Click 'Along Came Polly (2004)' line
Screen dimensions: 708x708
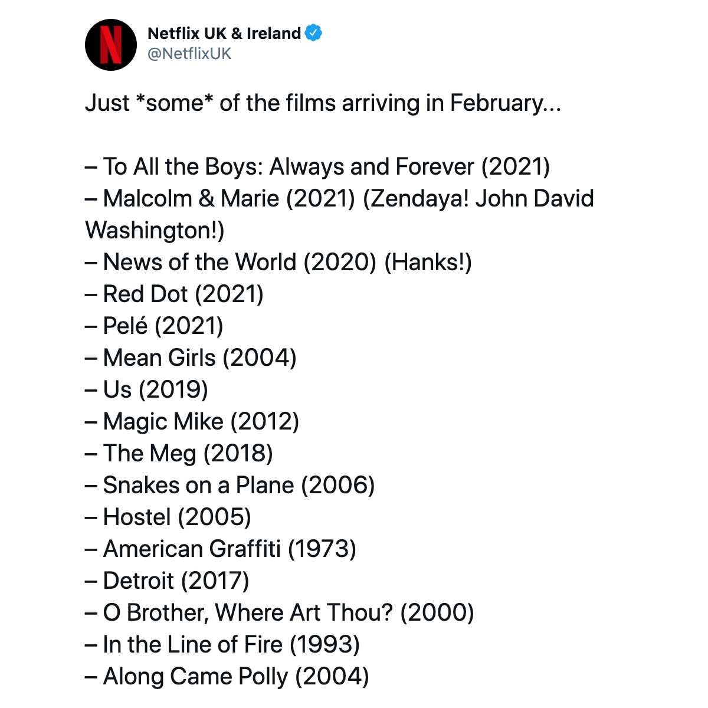(x=227, y=677)
